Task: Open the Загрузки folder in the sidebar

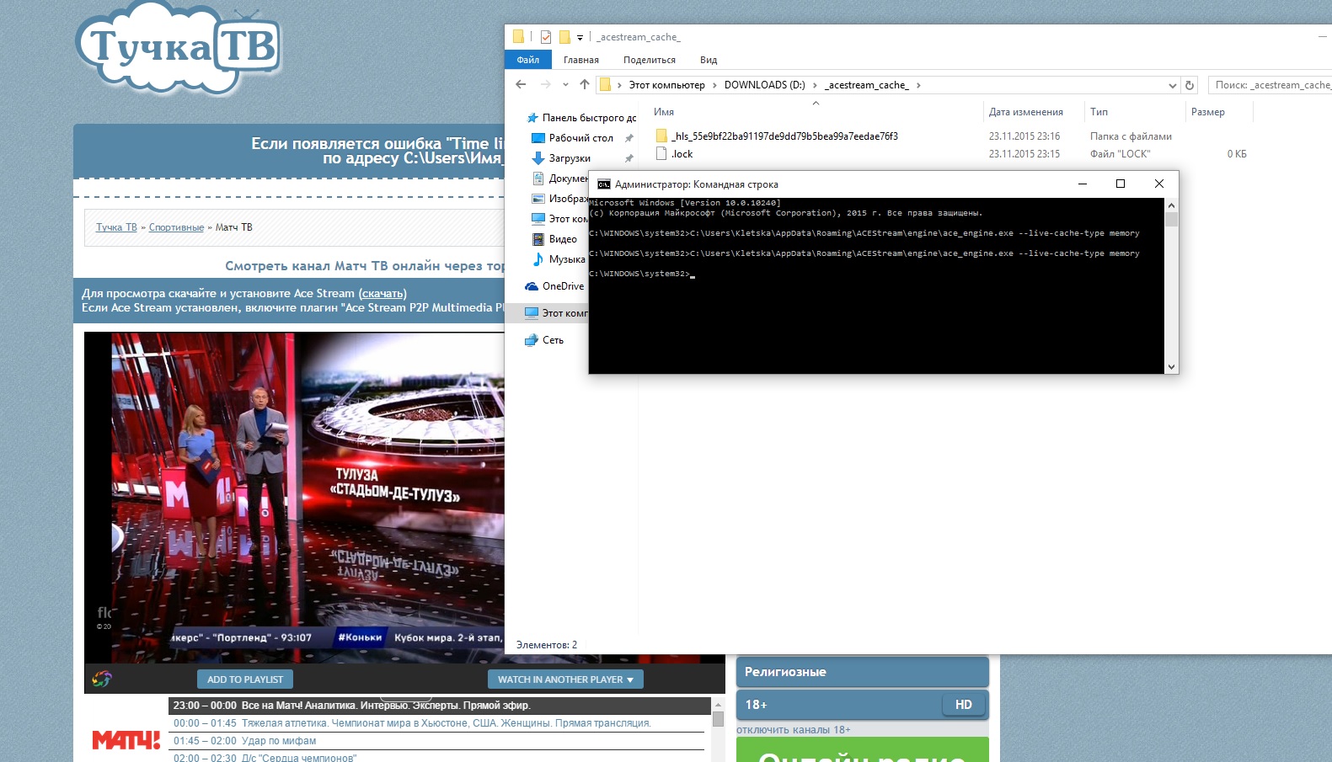Action: (570, 158)
